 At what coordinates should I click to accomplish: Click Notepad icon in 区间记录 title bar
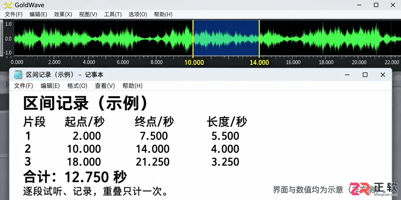[18, 75]
